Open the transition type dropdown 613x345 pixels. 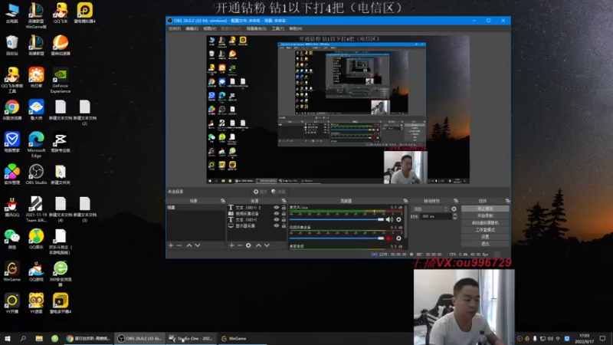point(431,209)
